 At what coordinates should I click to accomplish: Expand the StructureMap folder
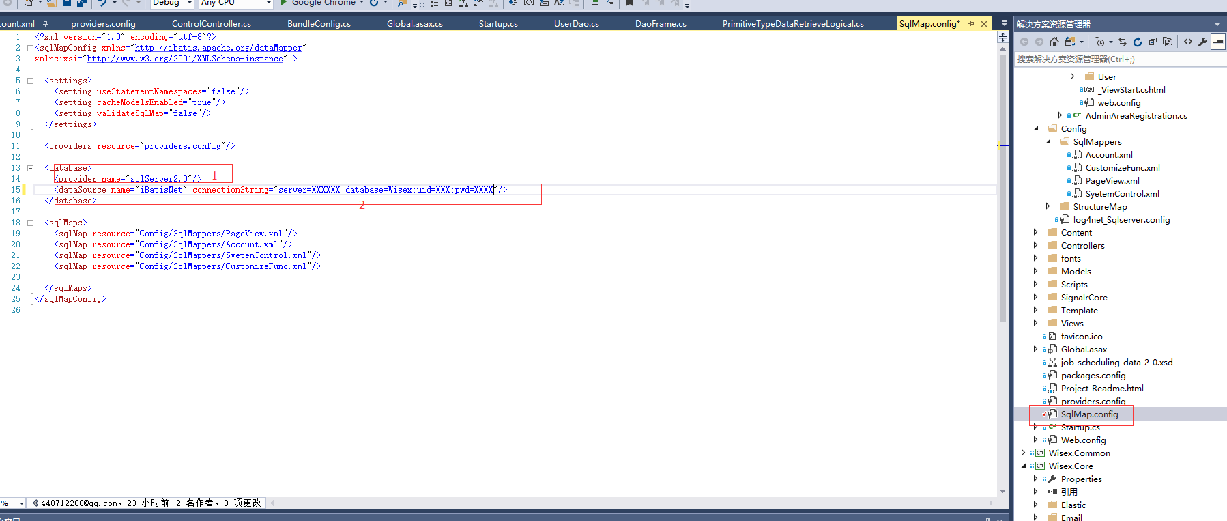click(1048, 206)
